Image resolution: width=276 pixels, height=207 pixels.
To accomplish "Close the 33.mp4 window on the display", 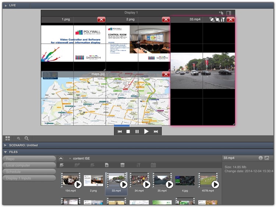I will click(231, 19).
